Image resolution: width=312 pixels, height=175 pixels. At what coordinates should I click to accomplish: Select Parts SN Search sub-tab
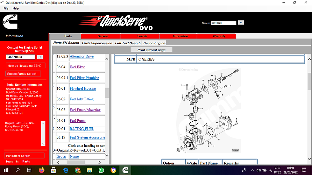tap(66, 43)
